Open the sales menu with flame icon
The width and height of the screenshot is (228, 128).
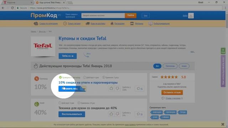(118, 23)
